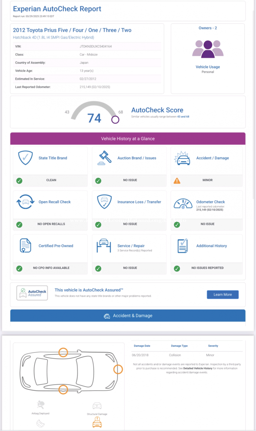Click the top damage marker on car diagram
Image resolution: width=256 pixels, height=431 pixels.
(63, 352)
